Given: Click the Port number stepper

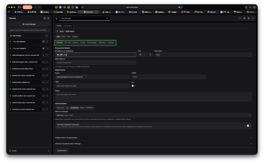Looking at the screenshot, I should click(x=151, y=55).
